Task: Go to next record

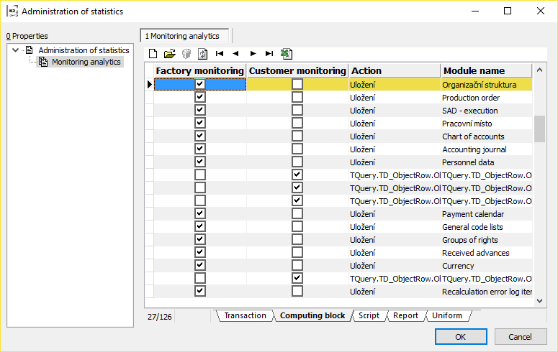Action: coord(253,53)
